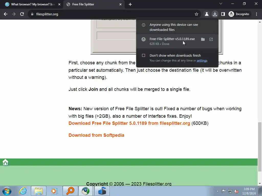Open Chrome Labs flask icon
This screenshot has height=196, width=262.
point(207,14)
